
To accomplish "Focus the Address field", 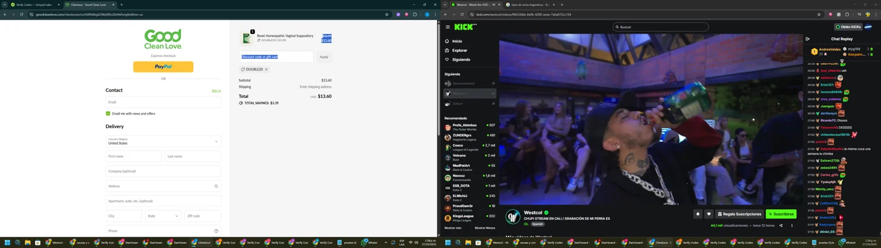I will pos(163,186).
